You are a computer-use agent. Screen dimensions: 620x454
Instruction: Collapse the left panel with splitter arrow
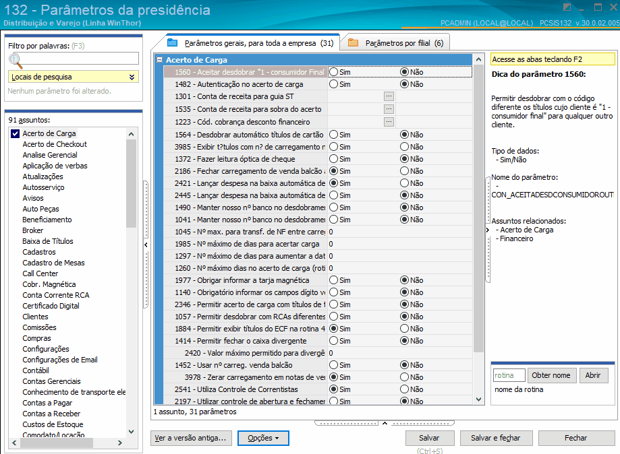[x=146, y=245]
